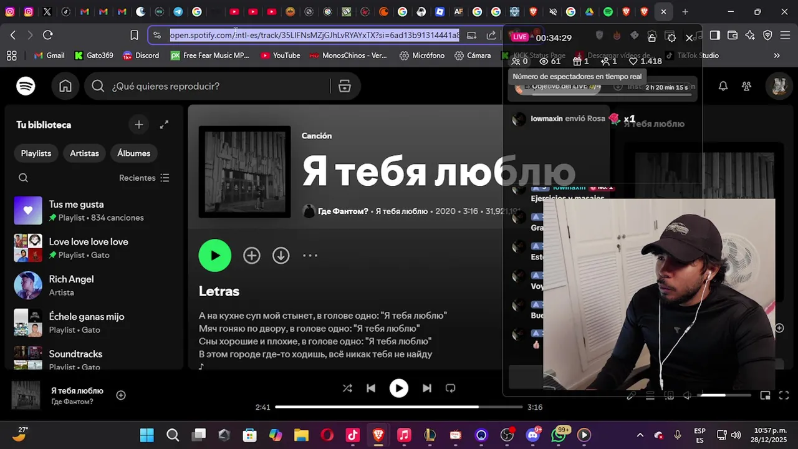Click the Spotify search field
798x449 pixels.
219,86
